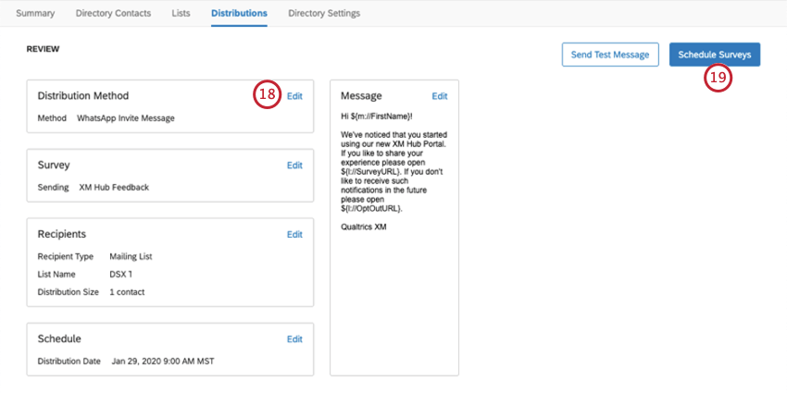This screenshot has height=393, width=787.
Task: Edit the Message content
Action: tap(440, 96)
